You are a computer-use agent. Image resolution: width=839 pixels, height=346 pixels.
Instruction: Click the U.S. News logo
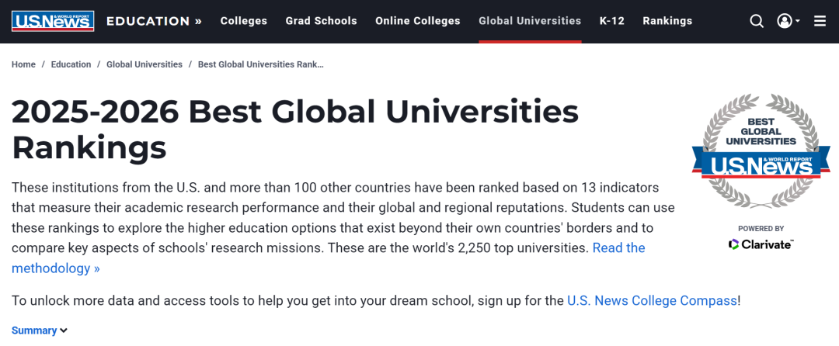(x=53, y=21)
